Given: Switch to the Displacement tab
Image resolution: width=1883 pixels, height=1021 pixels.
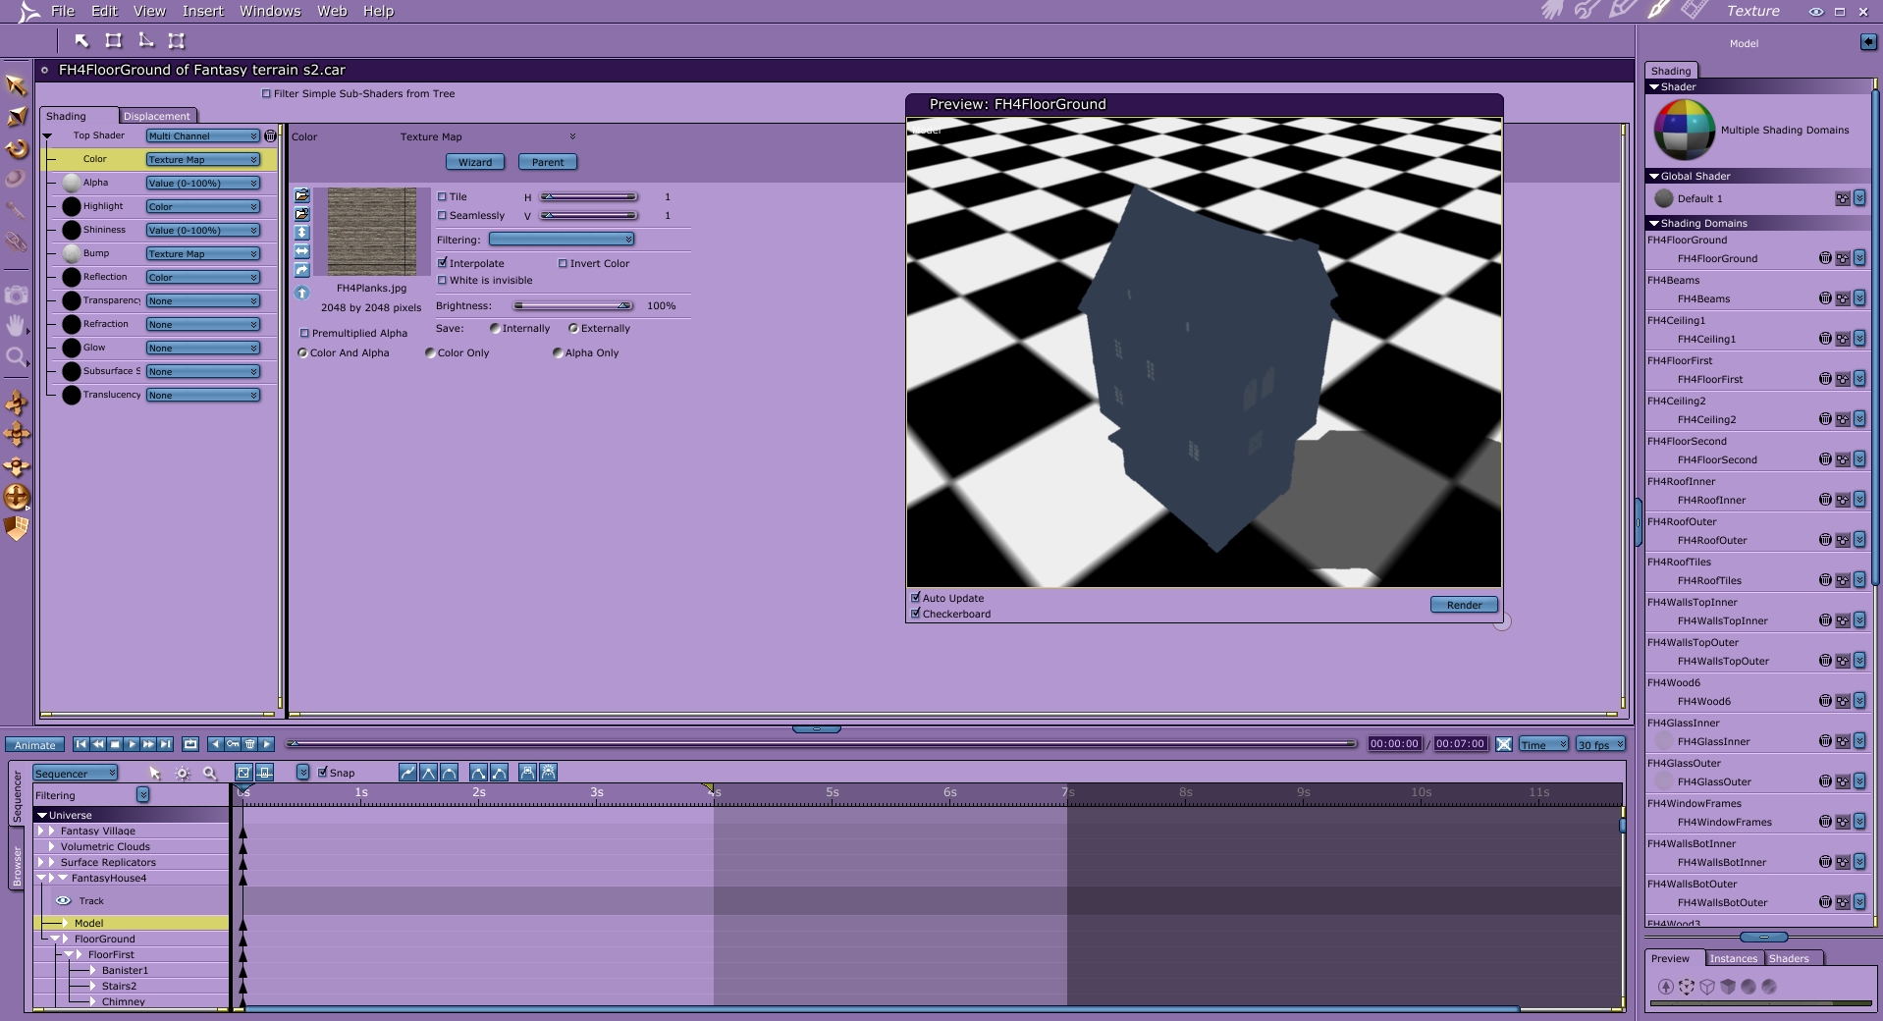Looking at the screenshot, I should pos(157,116).
